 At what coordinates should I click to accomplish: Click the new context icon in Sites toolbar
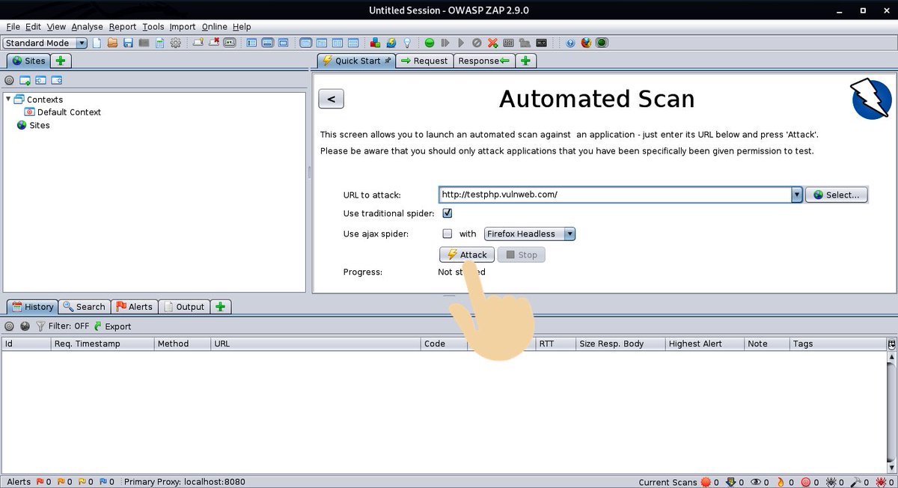25,80
